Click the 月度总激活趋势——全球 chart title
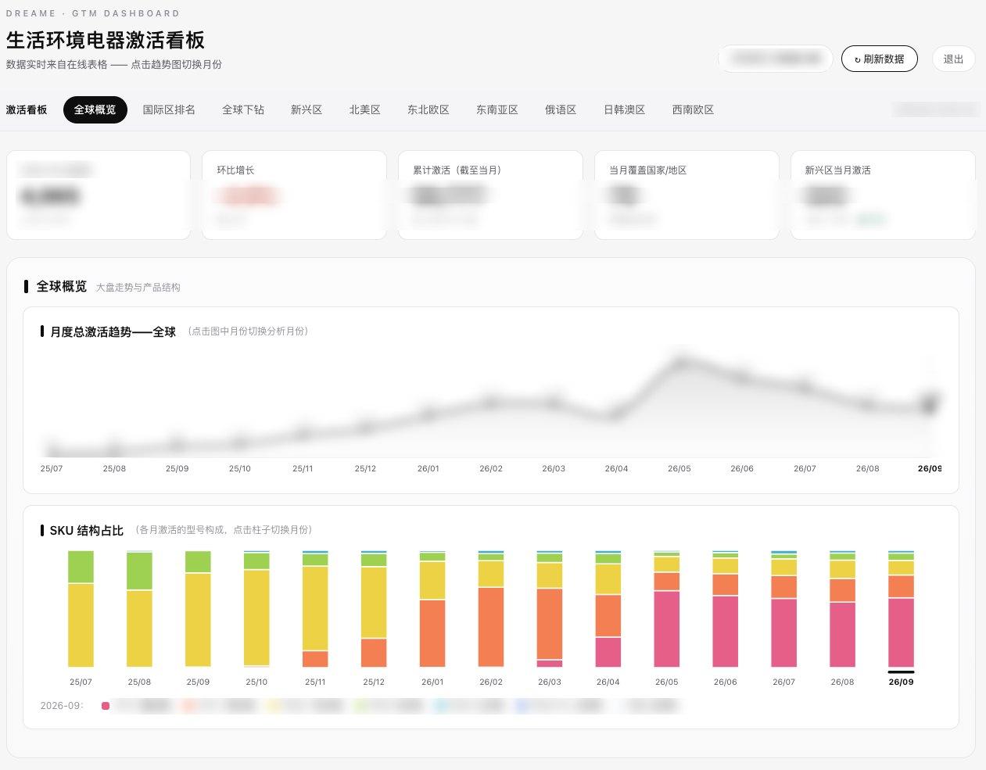This screenshot has width=986, height=770. tap(113, 331)
